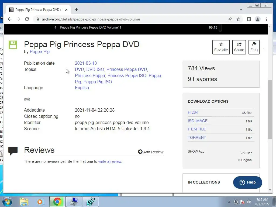The image size is (276, 207).
Task: Click the share page icon in address bar
Action: pos(230,19)
